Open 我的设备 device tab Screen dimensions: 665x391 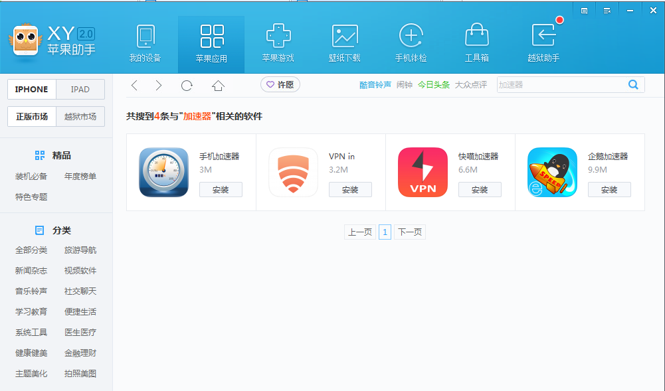(145, 44)
